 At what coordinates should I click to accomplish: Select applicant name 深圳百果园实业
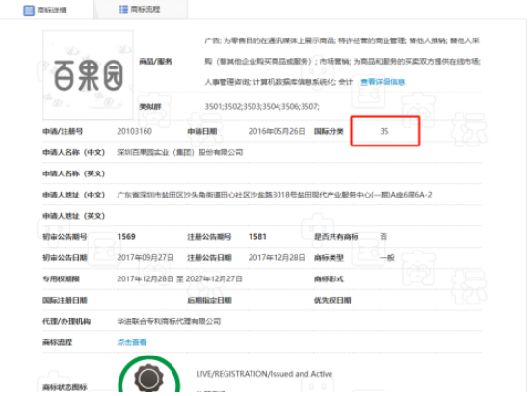(x=180, y=152)
